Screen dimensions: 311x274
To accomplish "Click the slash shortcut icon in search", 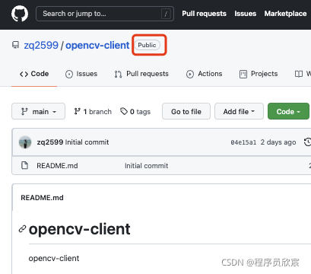I will coord(166,14).
